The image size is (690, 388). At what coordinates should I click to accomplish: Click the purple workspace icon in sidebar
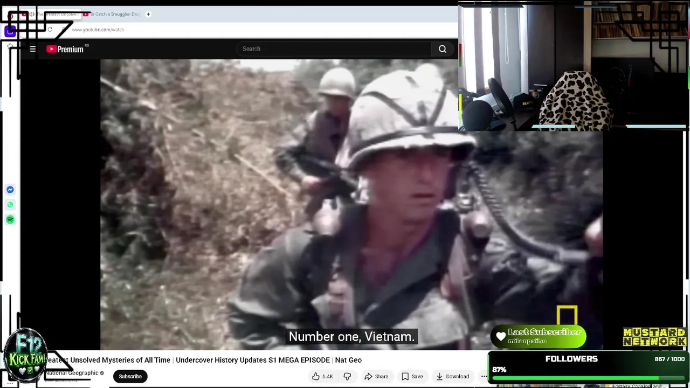coord(10,31)
